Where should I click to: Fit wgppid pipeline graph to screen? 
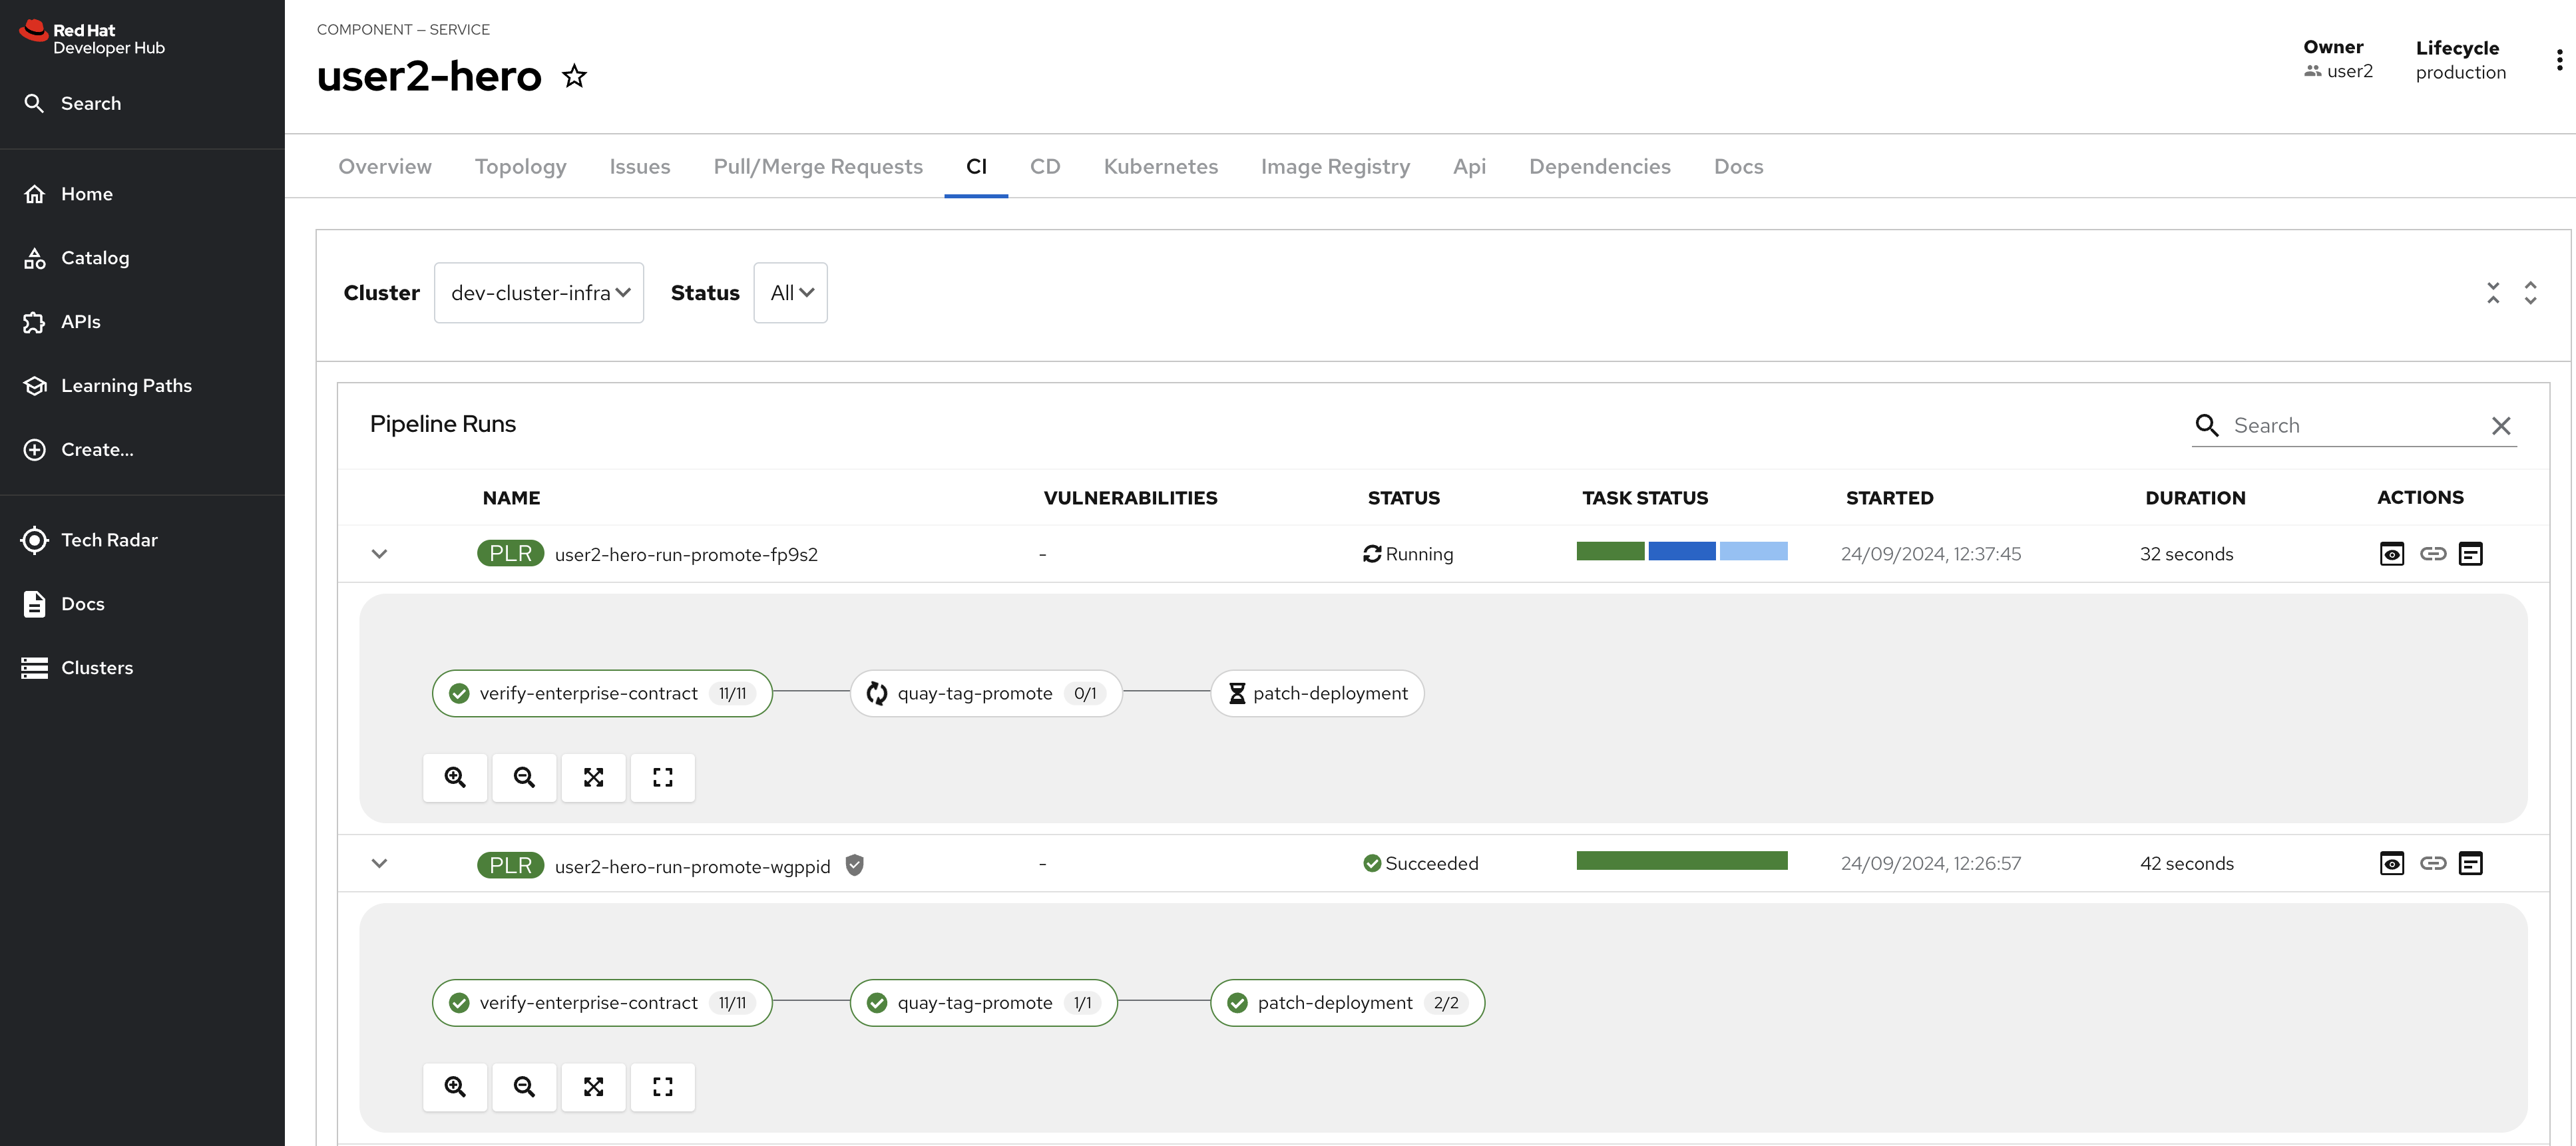point(593,1087)
